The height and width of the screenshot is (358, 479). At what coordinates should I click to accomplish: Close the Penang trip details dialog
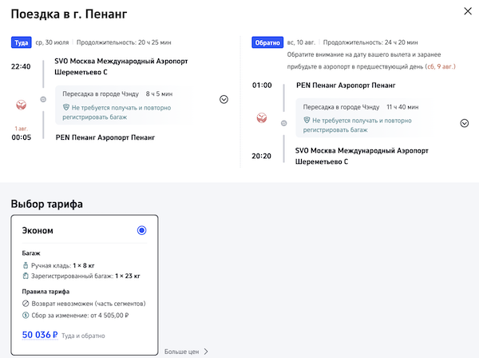(467, 10)
